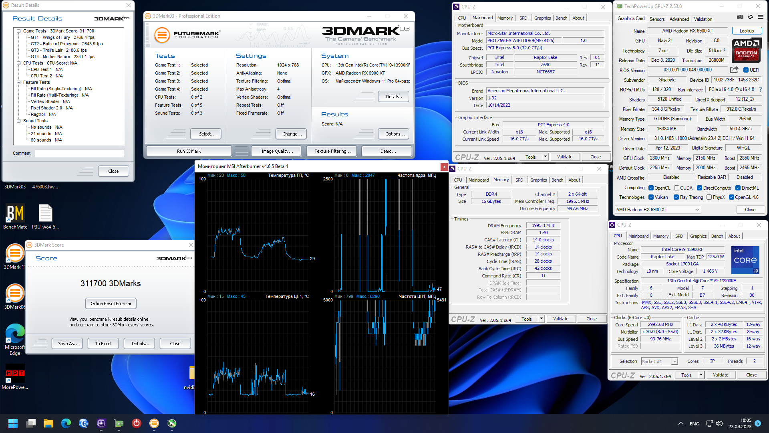Open Edge browser from taskbar
The height and width of the screenshot is (433, 769).
(x=66, y=423)
